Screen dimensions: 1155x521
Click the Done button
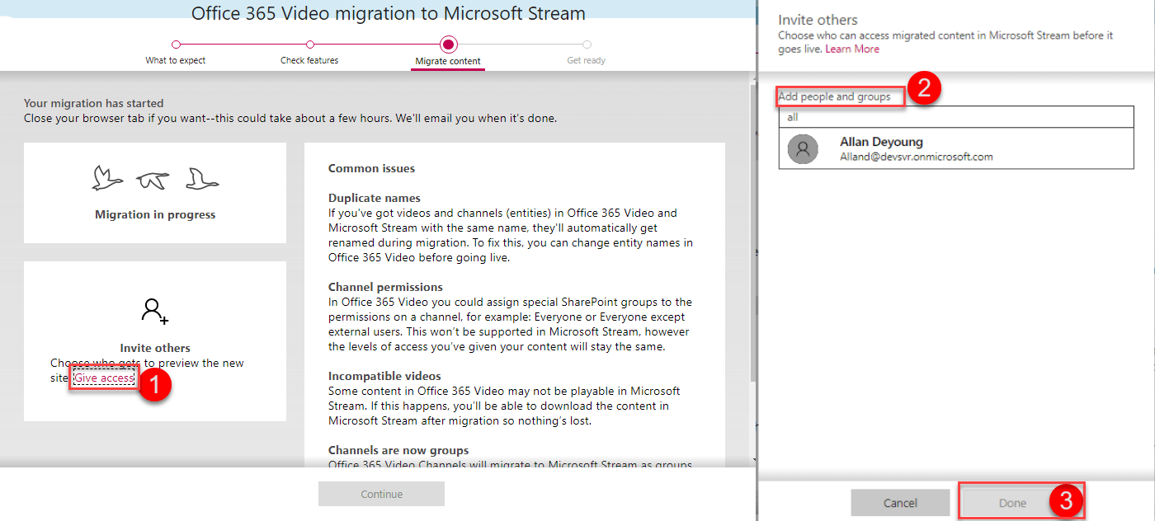pyautogui.click(x=1012, y=503)
